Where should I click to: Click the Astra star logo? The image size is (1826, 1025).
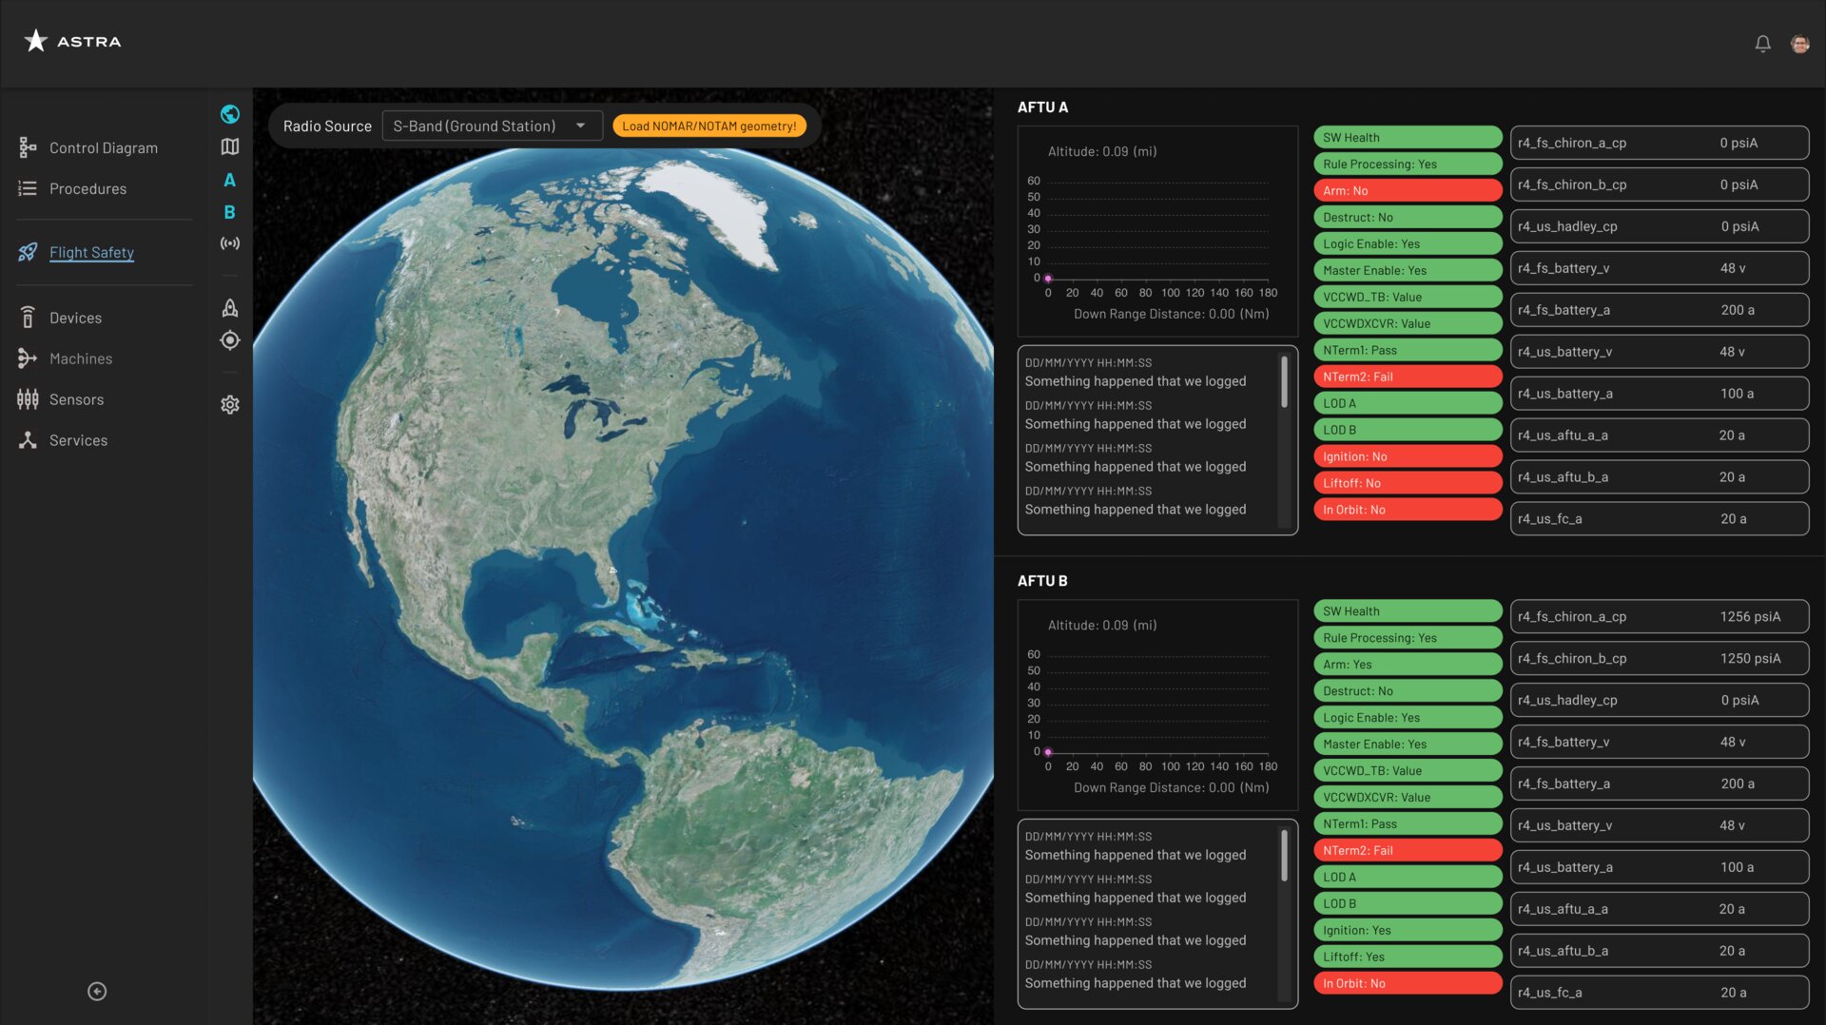coord(35,41)
